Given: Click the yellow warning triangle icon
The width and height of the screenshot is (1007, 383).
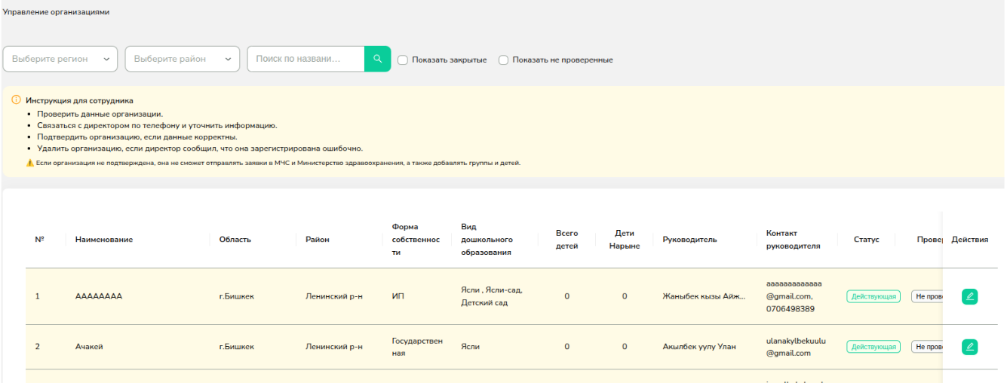Looking at the screenshot, I should 29,163.
